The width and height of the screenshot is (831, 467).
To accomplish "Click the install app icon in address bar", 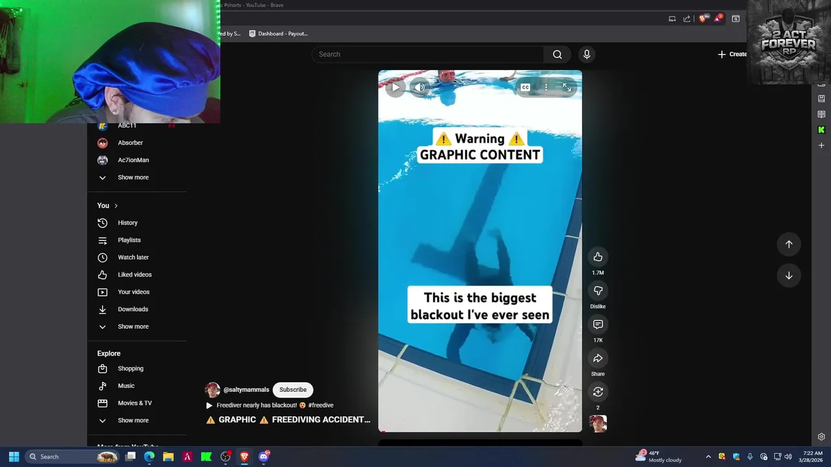I will tap(672, 19).
